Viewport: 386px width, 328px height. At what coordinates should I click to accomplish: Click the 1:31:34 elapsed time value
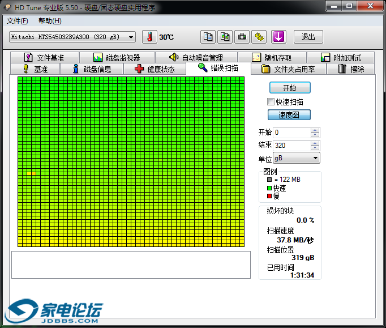coord(302,275)
